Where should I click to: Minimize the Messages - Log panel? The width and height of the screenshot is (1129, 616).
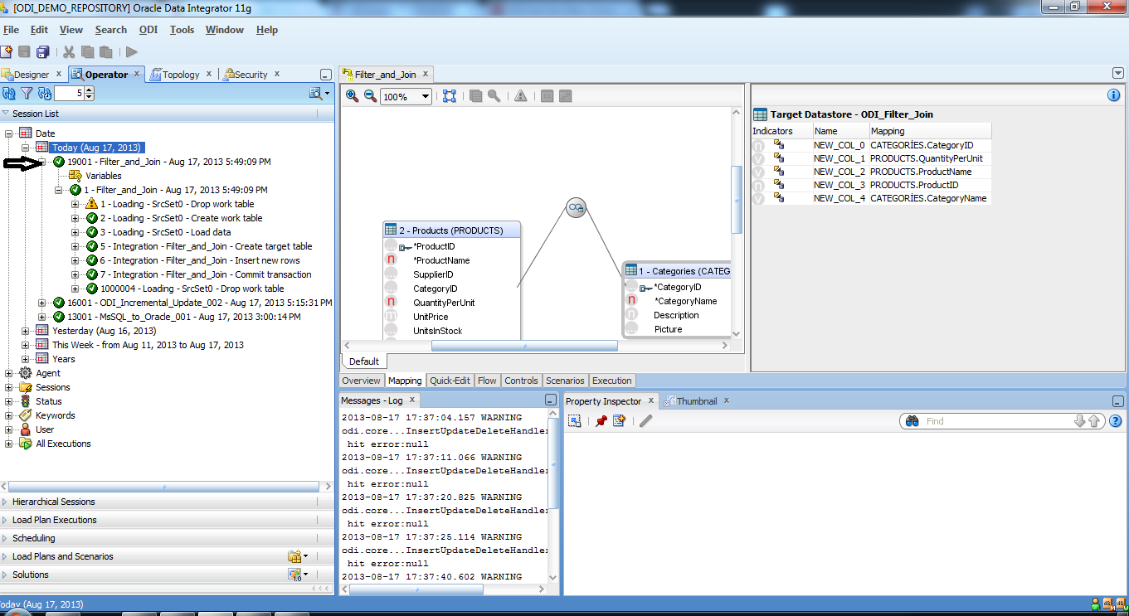551,400
